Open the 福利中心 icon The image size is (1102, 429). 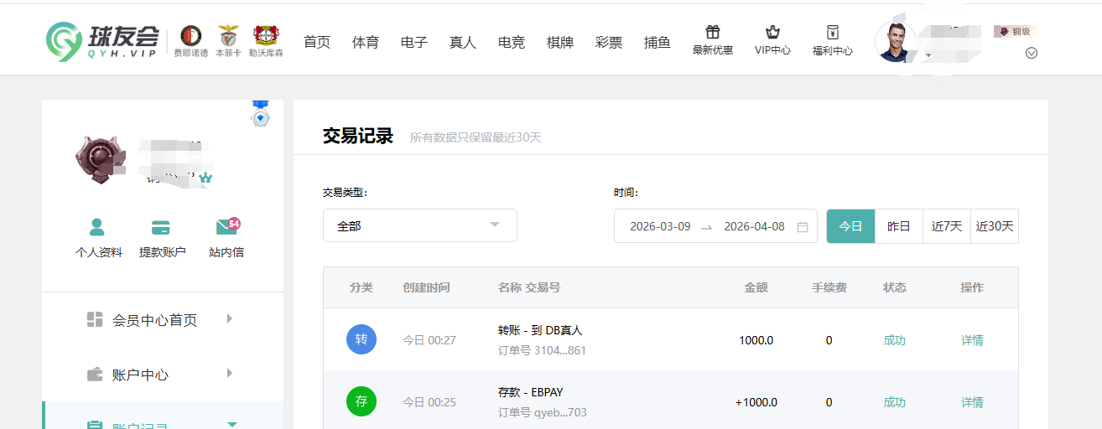[832, 33]
